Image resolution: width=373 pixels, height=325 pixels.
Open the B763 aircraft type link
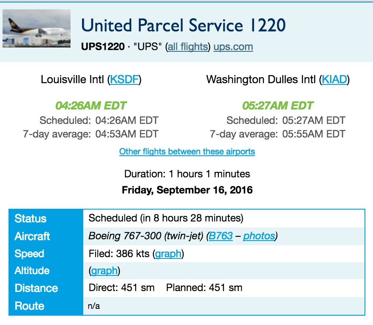[x=221, y=236]
